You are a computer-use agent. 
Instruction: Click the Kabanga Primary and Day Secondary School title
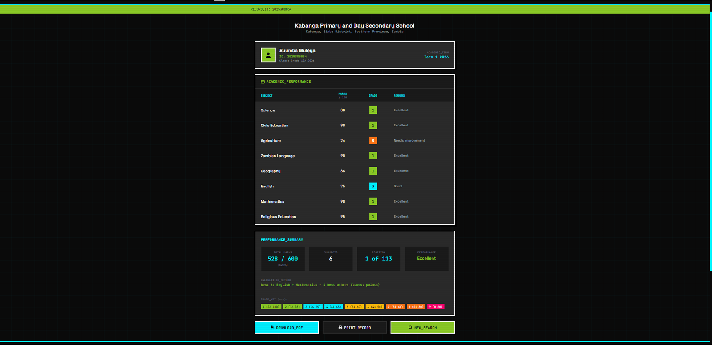point(355,26)
